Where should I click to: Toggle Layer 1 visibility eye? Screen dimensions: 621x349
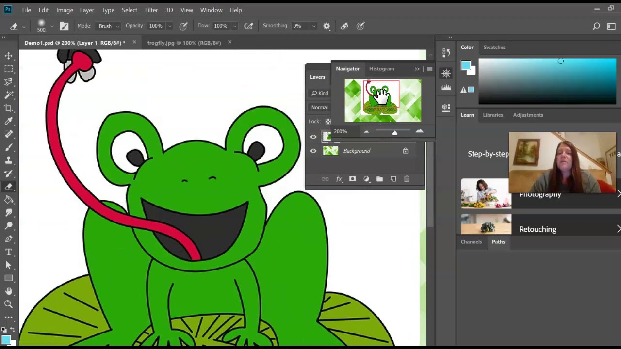(x=313, y=137)
